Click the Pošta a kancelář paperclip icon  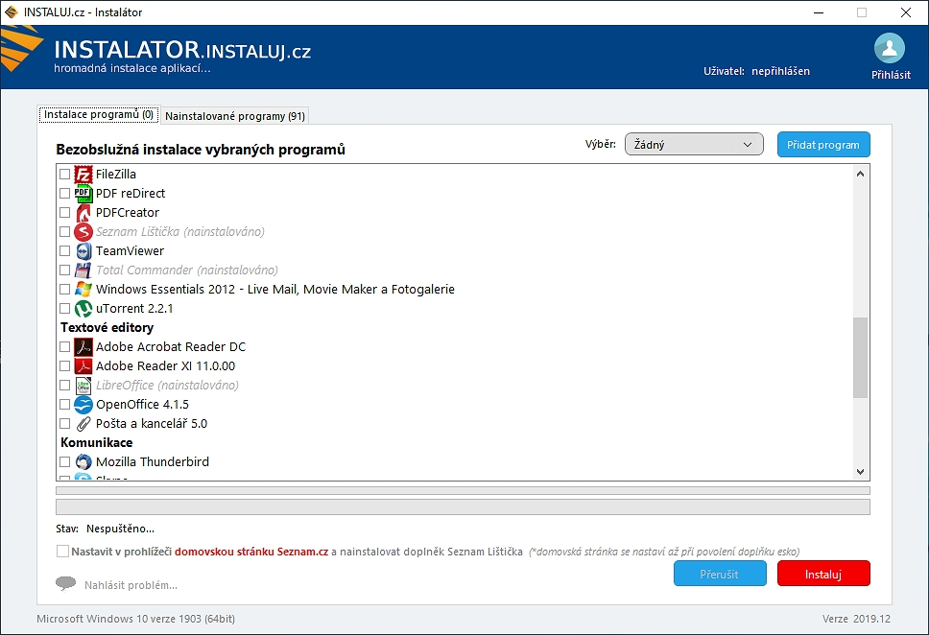pyautogui.click(x=83, y=424)
